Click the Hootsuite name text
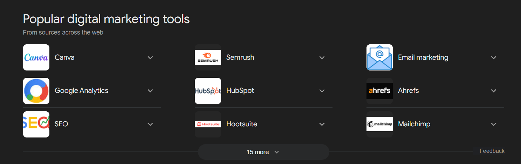Screen dimensions: 521x164 (242, 124)
